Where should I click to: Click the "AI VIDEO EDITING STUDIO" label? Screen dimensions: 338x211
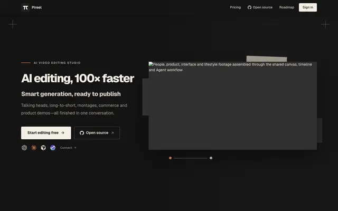(57, 63)
